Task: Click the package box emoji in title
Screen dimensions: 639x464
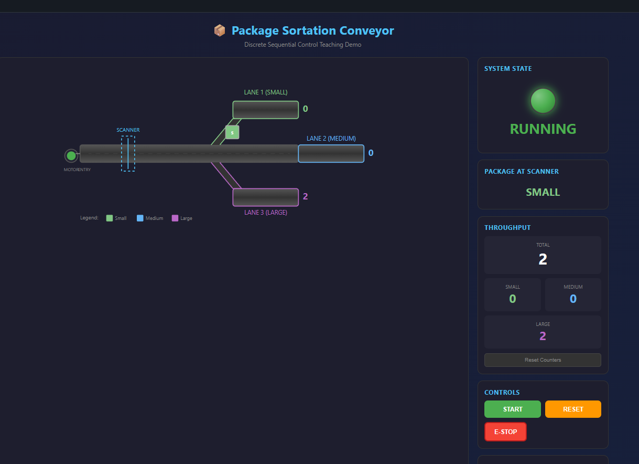Action: [220, 30]
